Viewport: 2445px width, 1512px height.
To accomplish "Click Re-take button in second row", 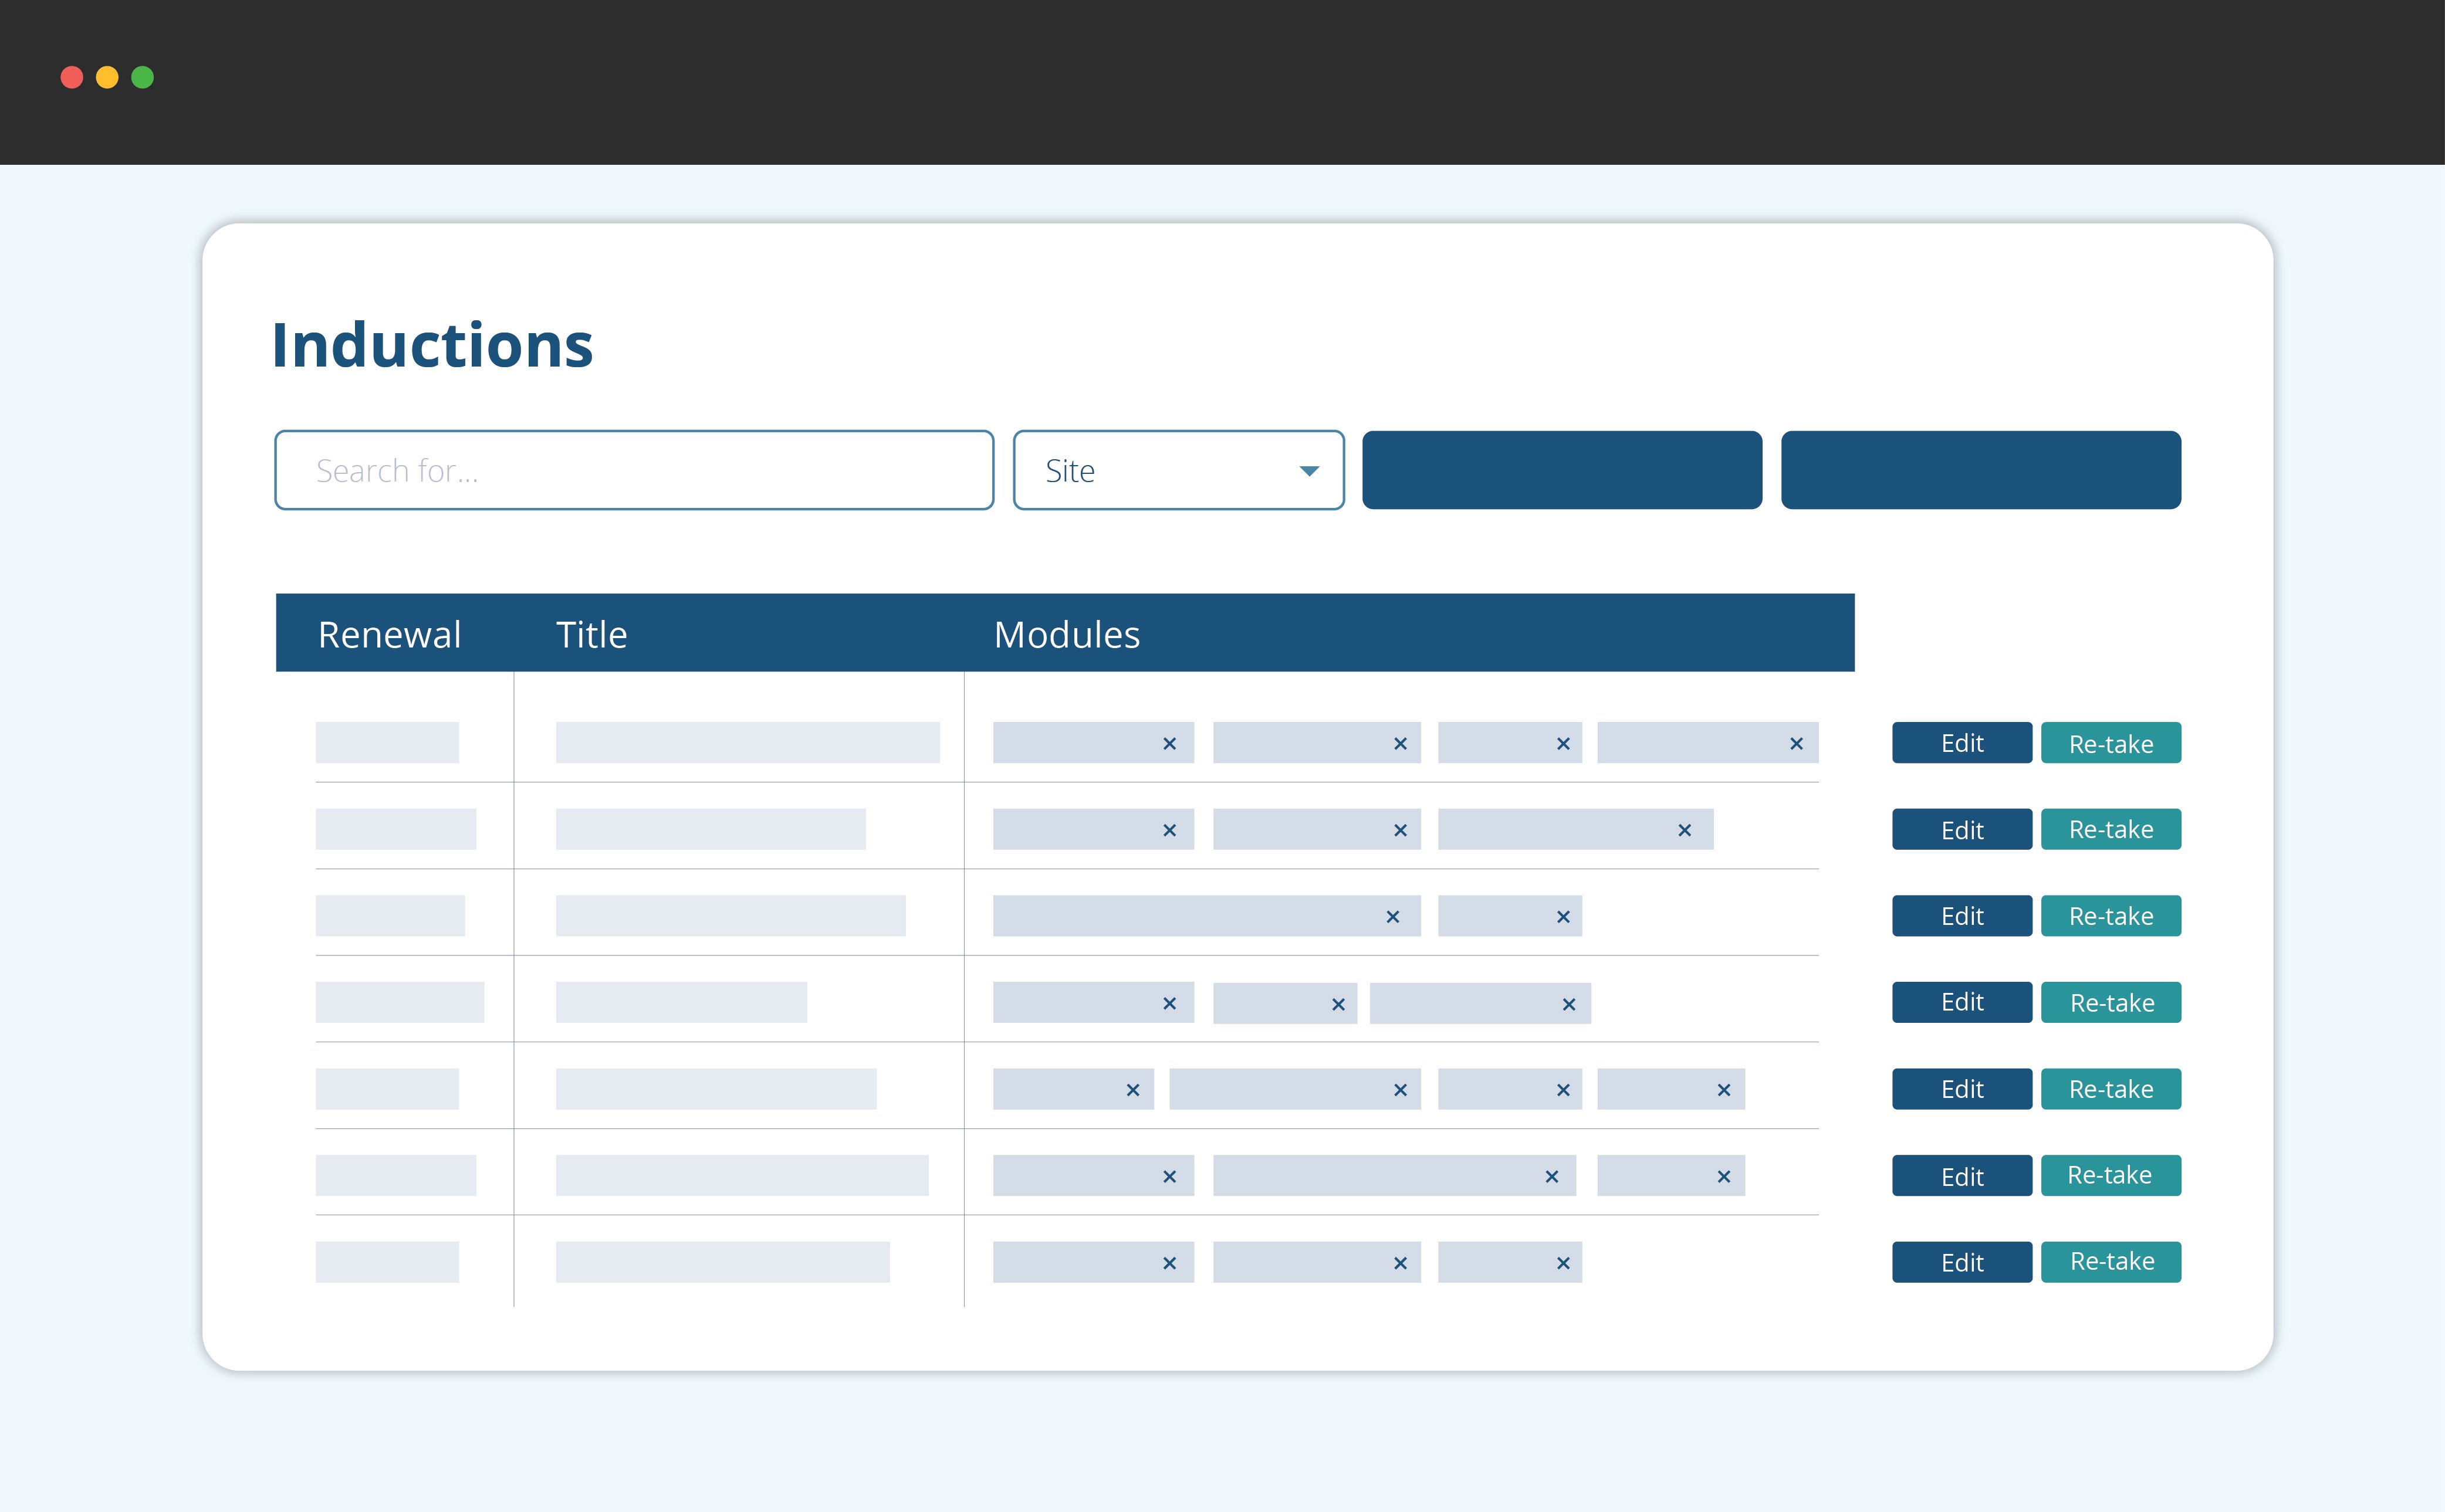I will pyautogui.click(x=2110, y=829).
